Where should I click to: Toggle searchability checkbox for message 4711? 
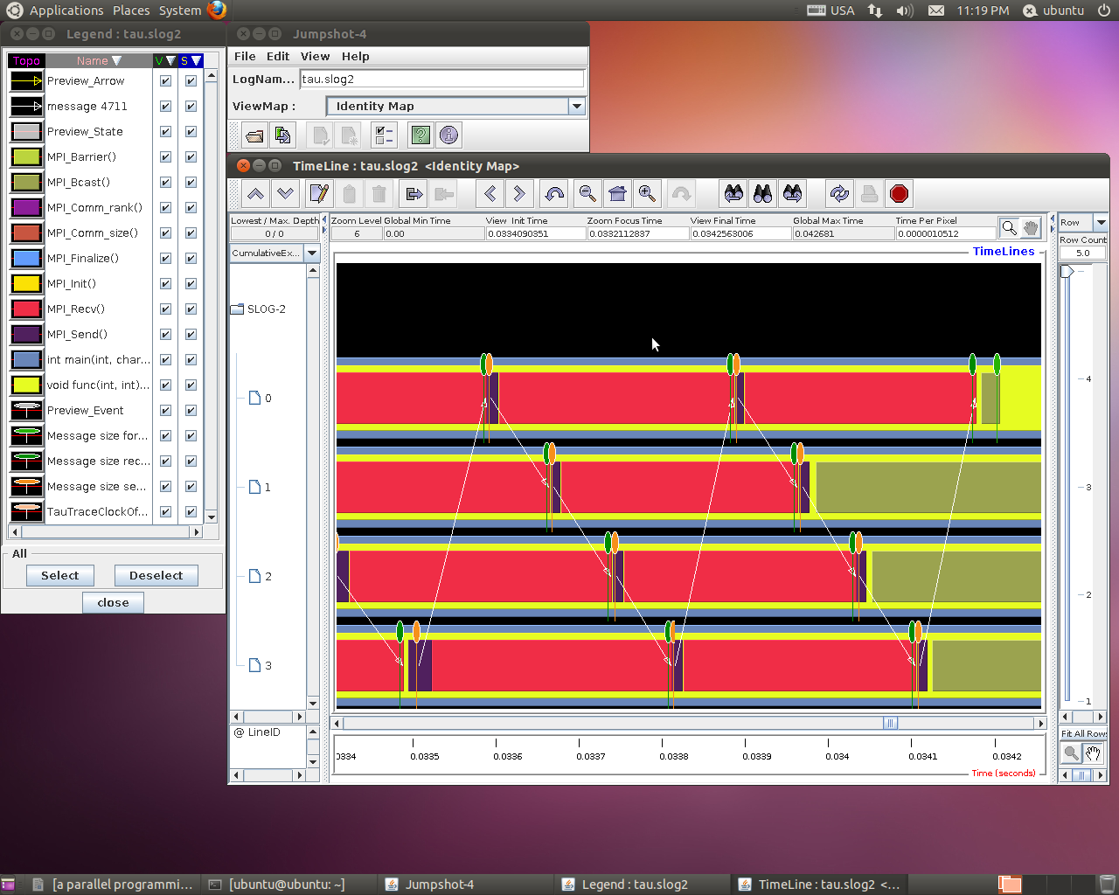191,106
